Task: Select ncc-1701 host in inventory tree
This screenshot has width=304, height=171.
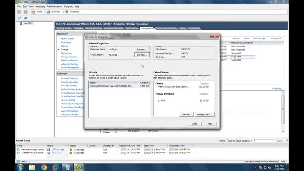Action: (x=28, y=23)
